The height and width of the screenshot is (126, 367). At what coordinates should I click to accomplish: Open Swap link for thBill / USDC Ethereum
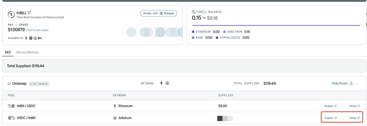tap(354, 106)
